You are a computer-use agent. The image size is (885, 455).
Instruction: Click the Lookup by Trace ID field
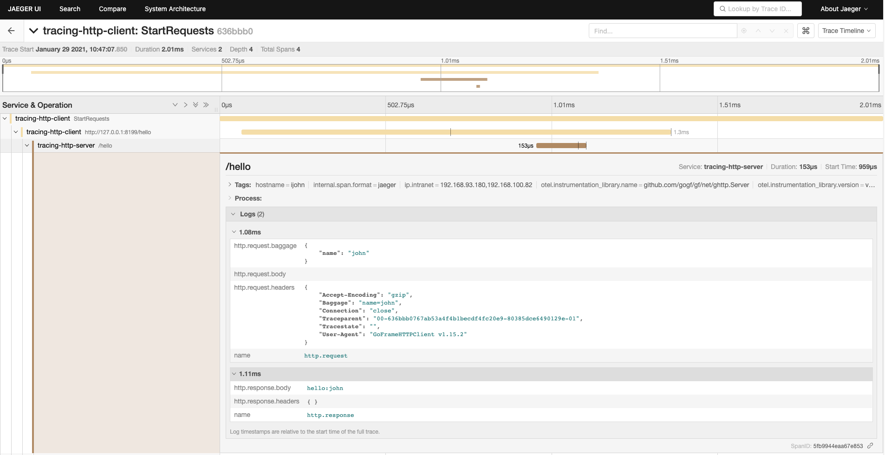(758, 9)
